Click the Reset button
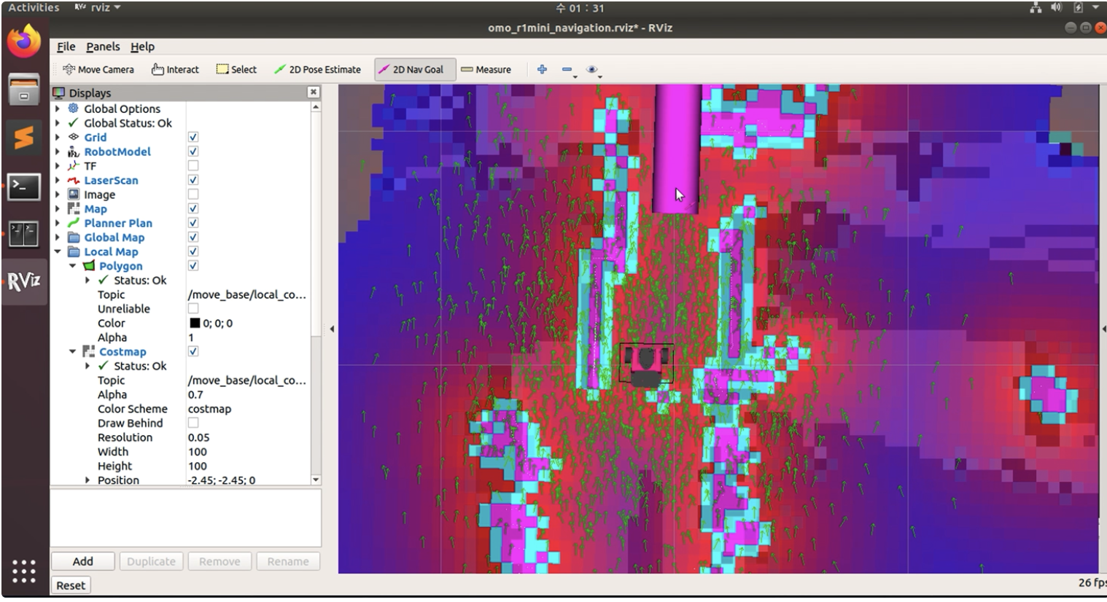Image resolution: width=1107 pixels, height=602 pixels. pyautogui.click(x=71, y=585)
